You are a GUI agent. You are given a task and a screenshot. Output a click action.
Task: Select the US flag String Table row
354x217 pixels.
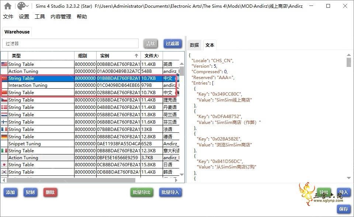(x=90, y=64)
